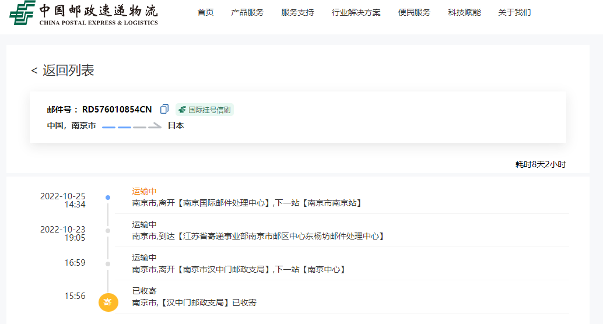Copy the tracking number with copy icon

pyautogui.click(x=164, y=109)
